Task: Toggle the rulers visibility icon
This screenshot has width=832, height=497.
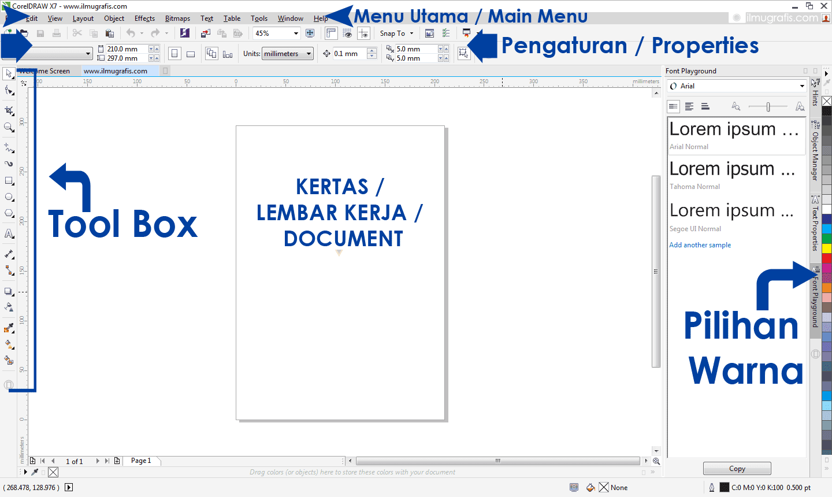Action: click(331, 33)
